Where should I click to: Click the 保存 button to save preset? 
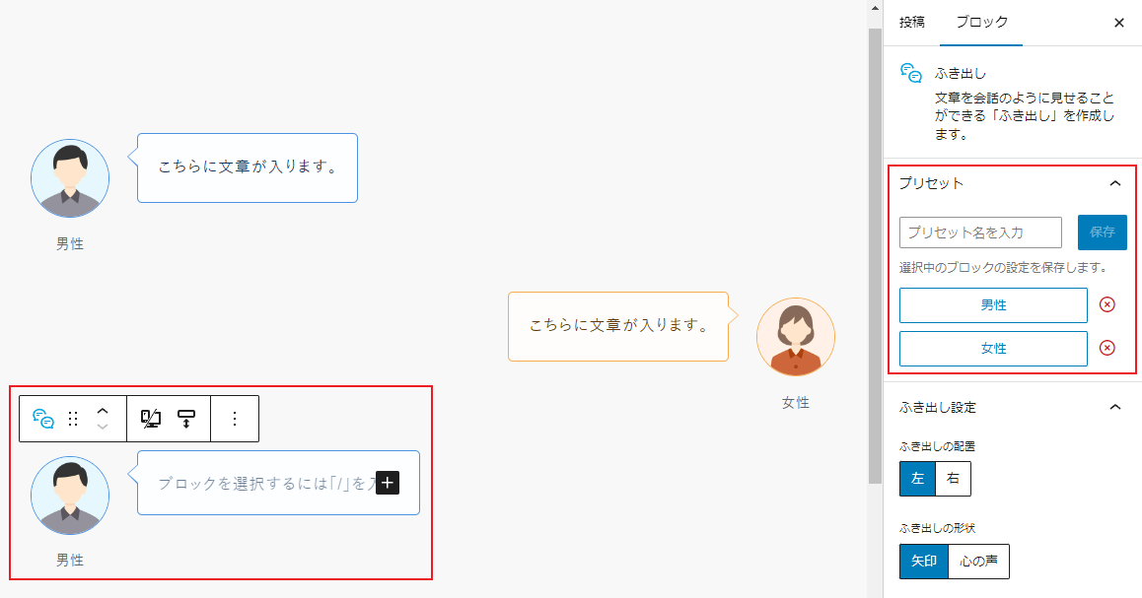coord(1102,233)
